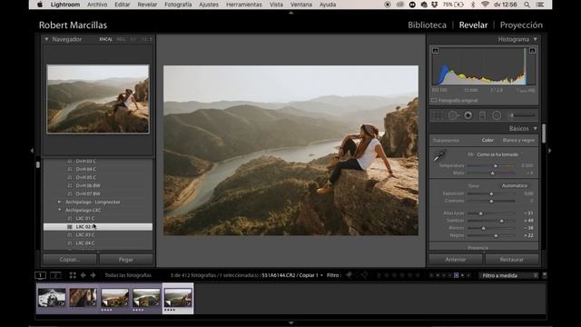Open white balance Como se ha tomado dropdown
Image resolution: width=581 pixels, height=327 pixels.
(499, 154)
